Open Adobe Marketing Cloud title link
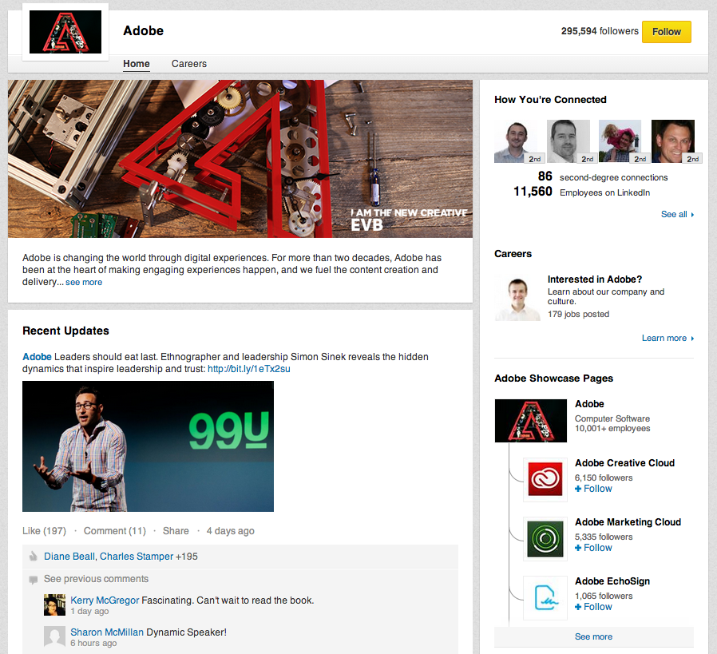The width and height of the screenshot is (717, 654). click(628, 521)
